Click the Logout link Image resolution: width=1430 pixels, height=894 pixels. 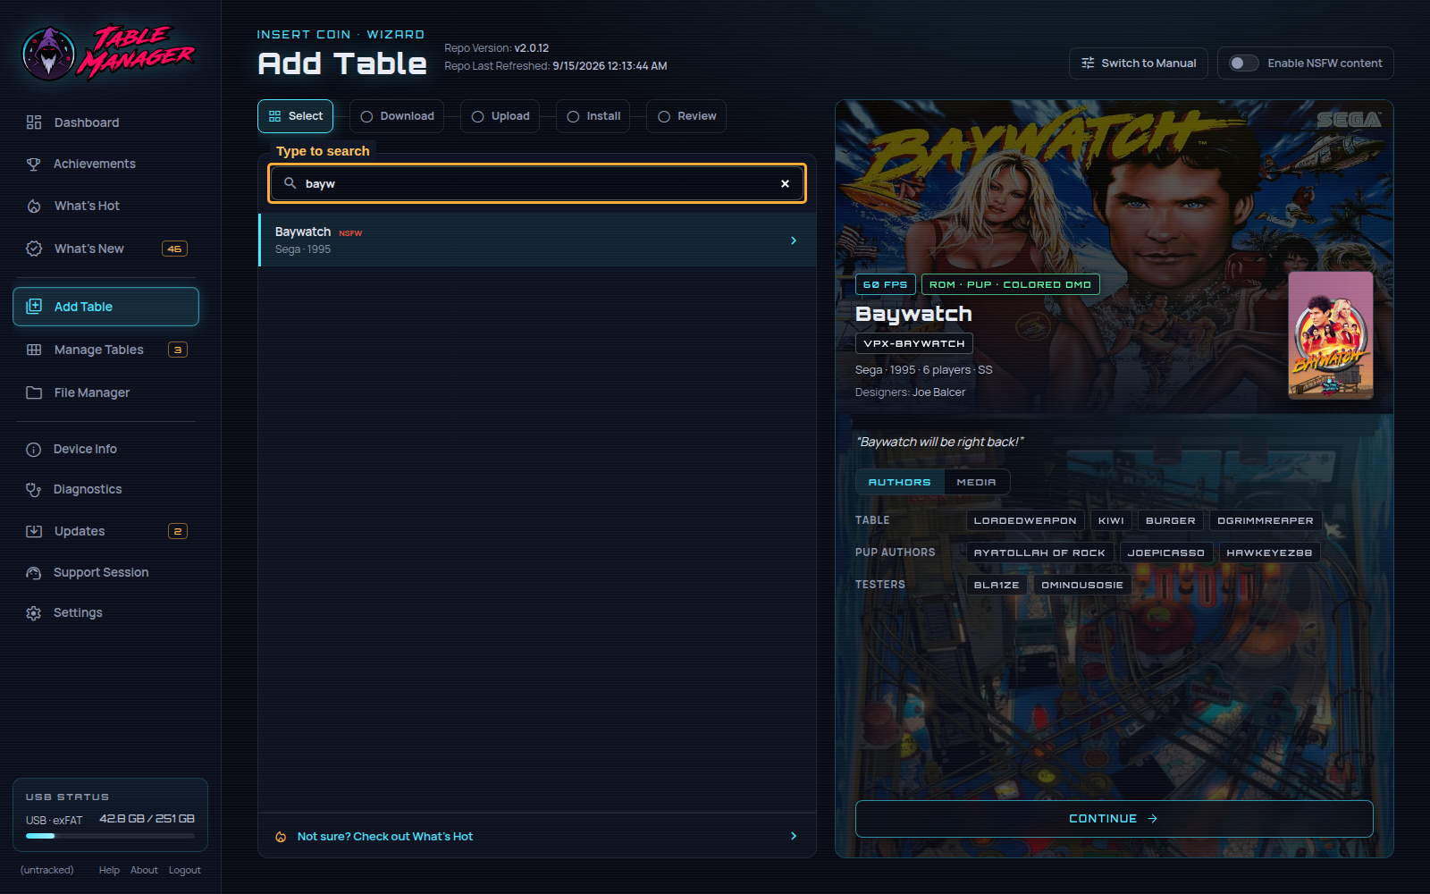click(185, 870)
